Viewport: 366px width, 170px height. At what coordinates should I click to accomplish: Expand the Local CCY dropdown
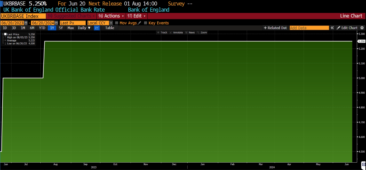pos(111,23)
